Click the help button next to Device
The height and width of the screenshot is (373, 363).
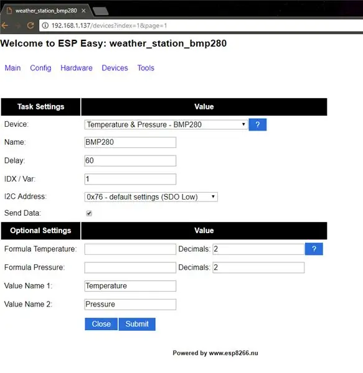[258, 124]
